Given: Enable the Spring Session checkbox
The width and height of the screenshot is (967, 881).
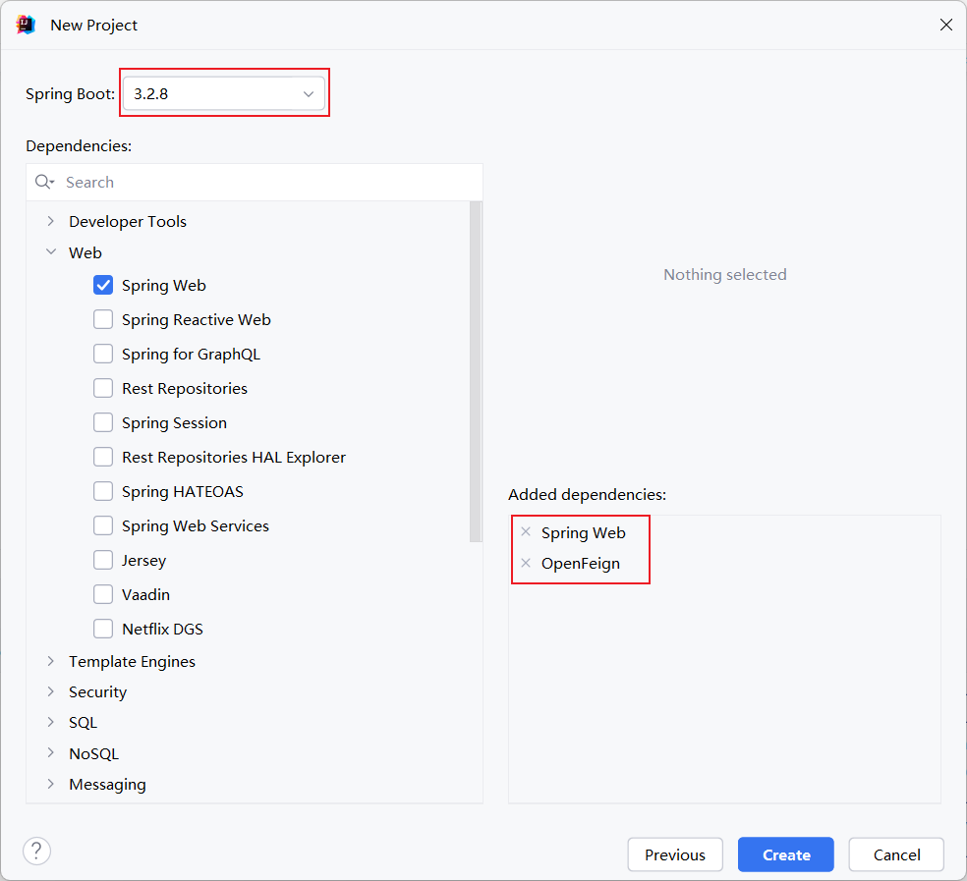Looking at the screenshot, I should [103, 423].
